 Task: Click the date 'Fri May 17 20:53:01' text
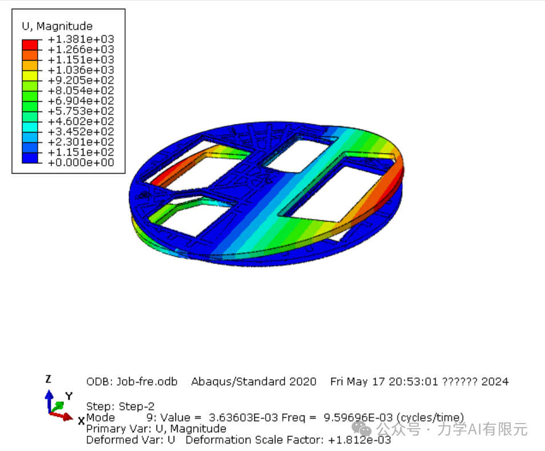click(x=384, y=381)
